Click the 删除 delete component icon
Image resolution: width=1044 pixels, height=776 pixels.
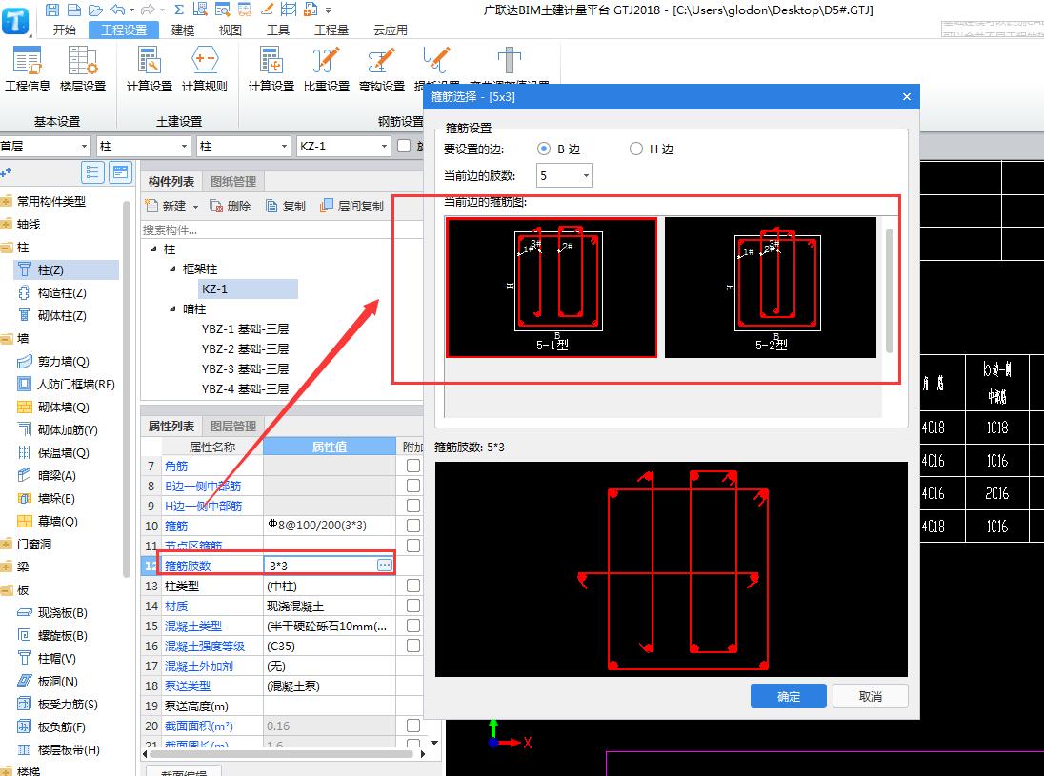click(216, 207)
